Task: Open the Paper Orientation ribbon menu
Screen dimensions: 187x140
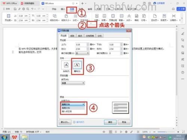Action: tap(55, 18)
